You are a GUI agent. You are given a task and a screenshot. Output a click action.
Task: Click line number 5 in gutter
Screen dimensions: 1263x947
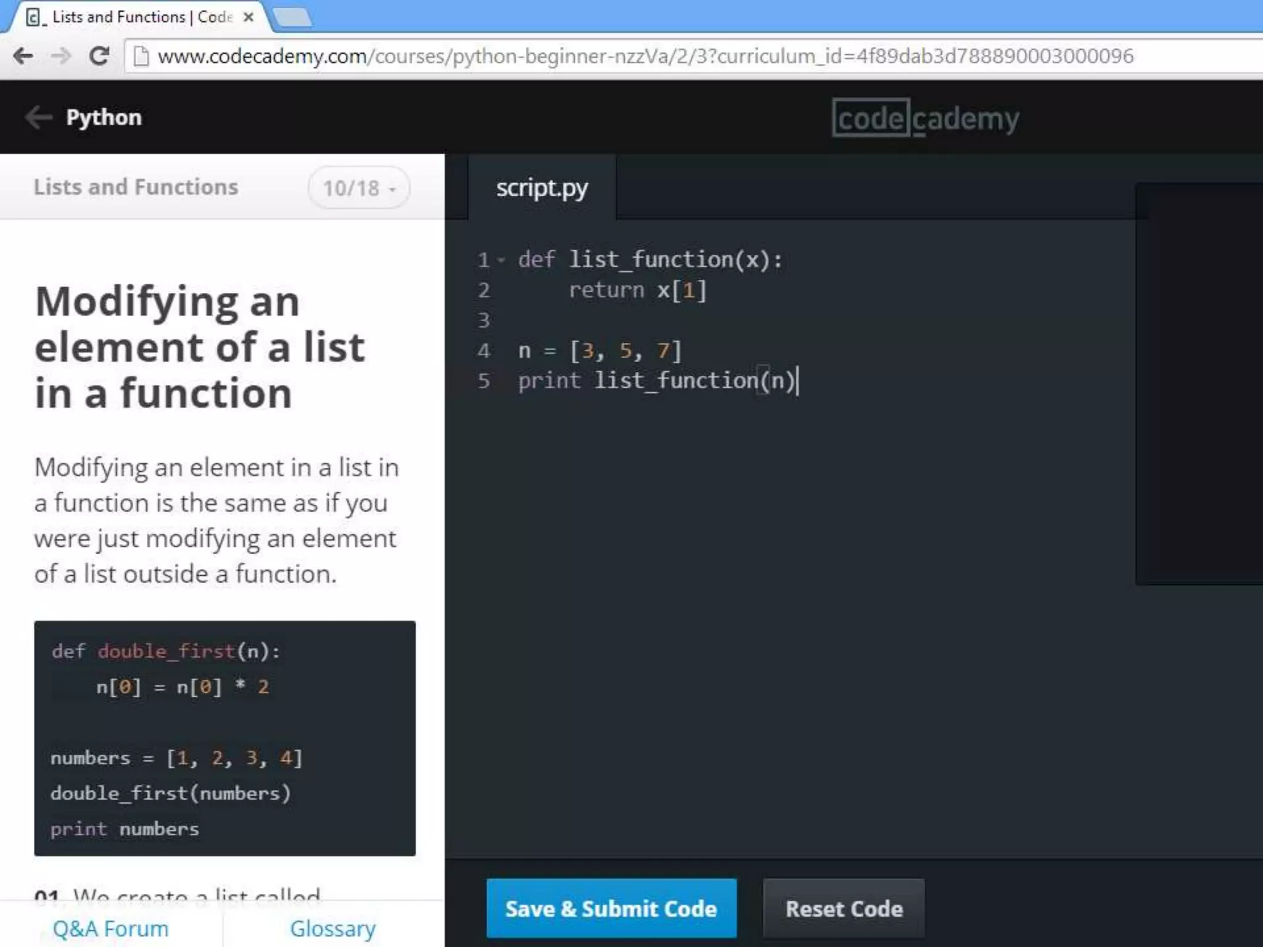[484, 380]
